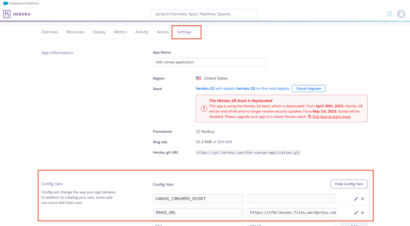Go to the Deploy tab

pyautogui.click(x=99, y=32)
